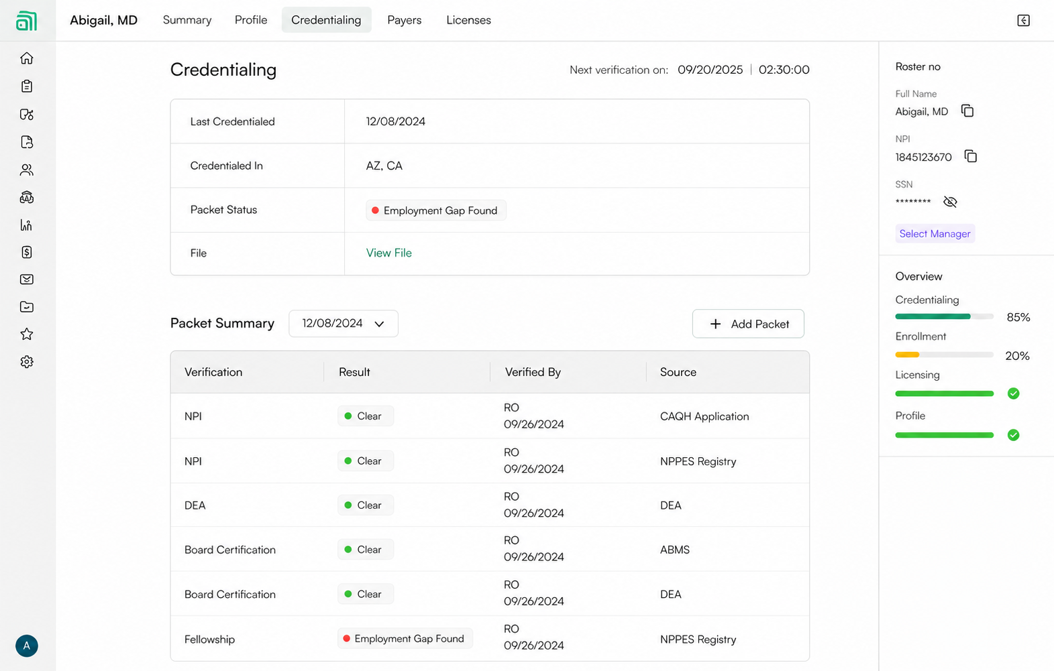Click the green app logo
The width and height of the screenshot is (1054, 671).
click(x=26, y=21)
